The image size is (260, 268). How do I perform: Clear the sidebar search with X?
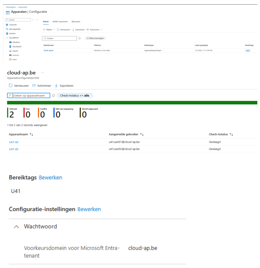point(33,20)
